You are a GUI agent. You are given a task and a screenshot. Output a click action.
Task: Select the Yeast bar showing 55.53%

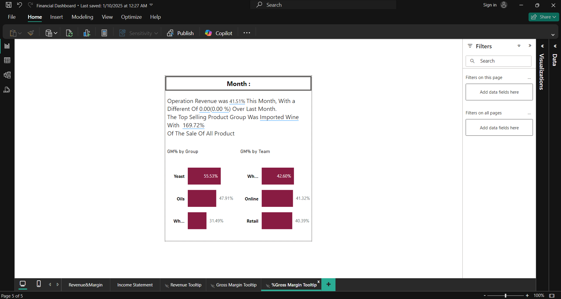tap(204, 176)
